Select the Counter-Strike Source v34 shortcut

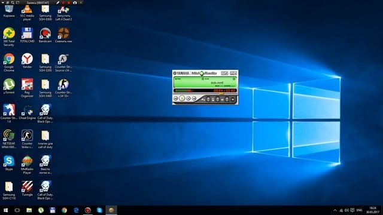63,62
